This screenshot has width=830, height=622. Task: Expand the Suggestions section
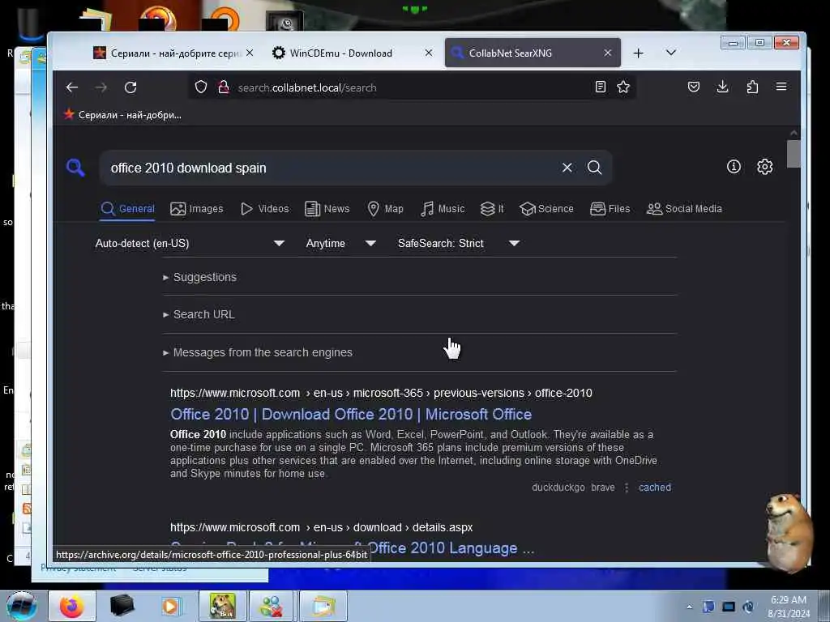click(200, 277)
